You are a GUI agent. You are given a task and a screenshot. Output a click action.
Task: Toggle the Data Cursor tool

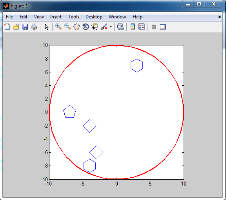tap(95, 27)
